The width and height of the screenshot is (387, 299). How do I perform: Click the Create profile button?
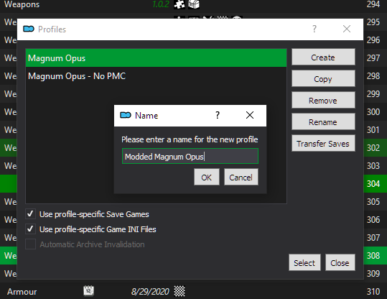tap(323, 57)
